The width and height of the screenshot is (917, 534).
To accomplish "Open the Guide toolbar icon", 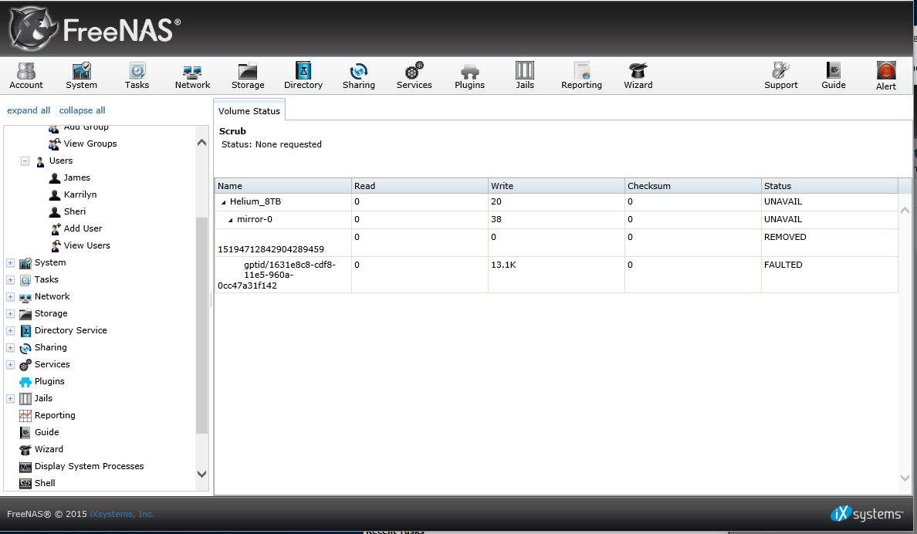I will [x=834, y=76].
